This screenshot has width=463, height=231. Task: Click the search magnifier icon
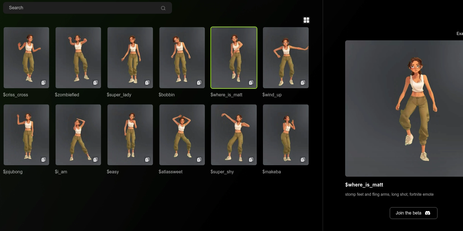[163, 8]
